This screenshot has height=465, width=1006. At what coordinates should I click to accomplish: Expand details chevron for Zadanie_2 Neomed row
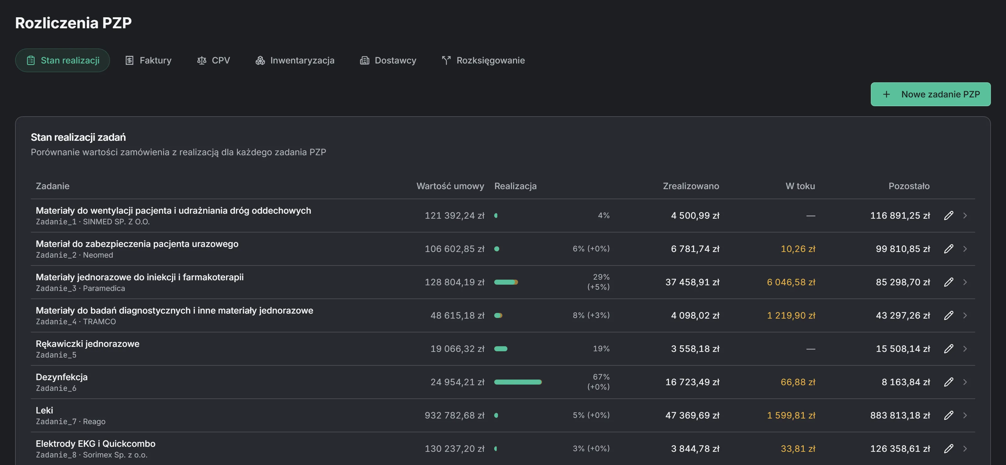tap(965, 249)
